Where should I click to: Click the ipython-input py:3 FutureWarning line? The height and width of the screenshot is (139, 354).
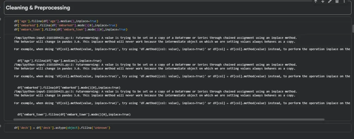(x=155, y=91)
